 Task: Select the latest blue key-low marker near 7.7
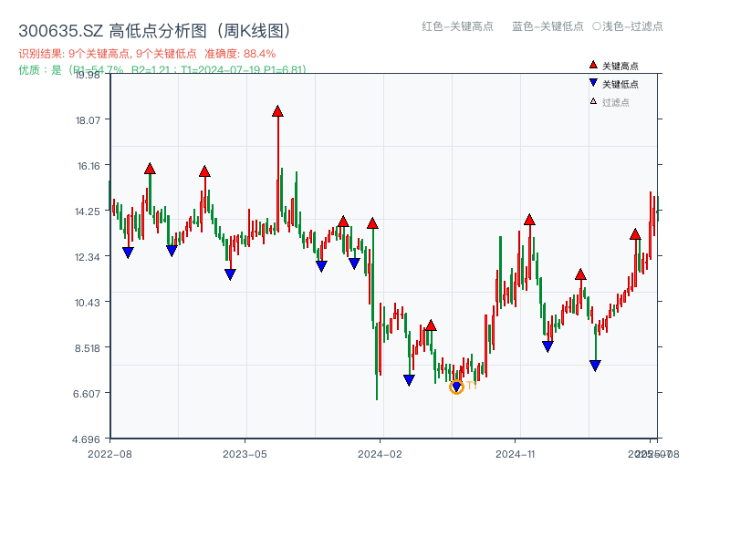click(x=596, y=366)
